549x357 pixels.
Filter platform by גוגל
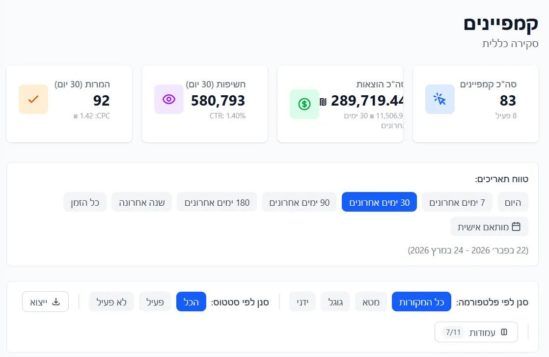(x=335, y=302)
